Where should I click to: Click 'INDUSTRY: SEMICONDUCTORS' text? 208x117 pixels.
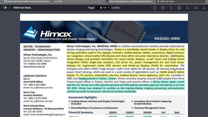(42, 50)
